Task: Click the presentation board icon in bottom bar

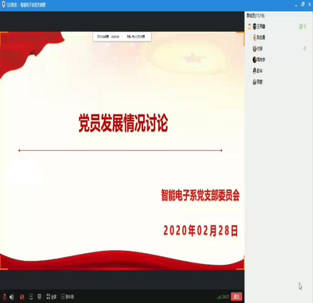Action: [x=40, y=296]
